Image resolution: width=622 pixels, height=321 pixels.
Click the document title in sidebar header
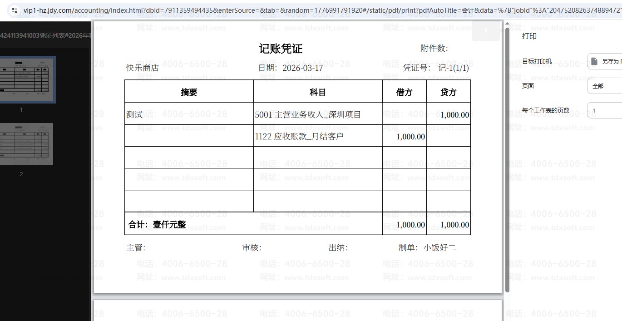[x=45, y=35]
